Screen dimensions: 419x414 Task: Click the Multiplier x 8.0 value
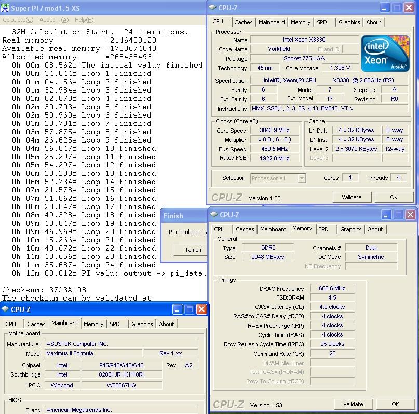click(275, 140)
